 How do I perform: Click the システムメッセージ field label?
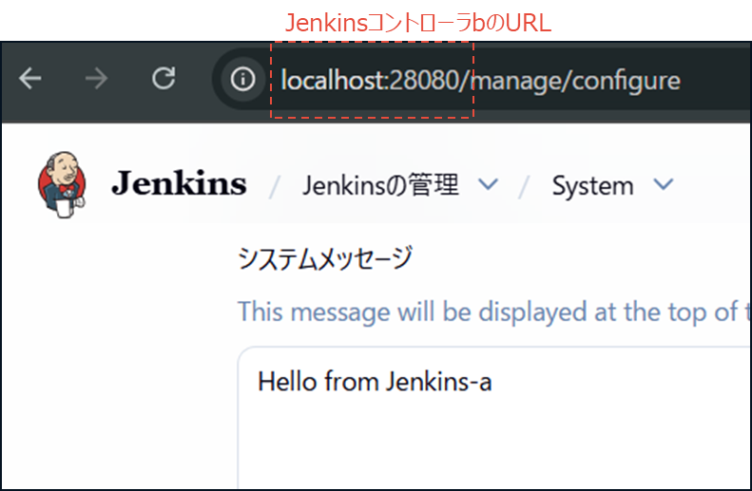coord(325,257)
